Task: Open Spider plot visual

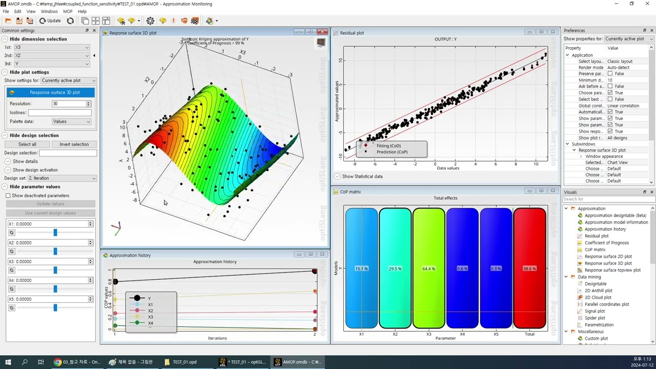Action: tap(594, 318)
